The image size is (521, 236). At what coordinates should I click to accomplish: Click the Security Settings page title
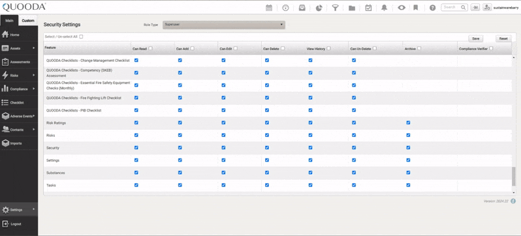(x=62, y=25)
